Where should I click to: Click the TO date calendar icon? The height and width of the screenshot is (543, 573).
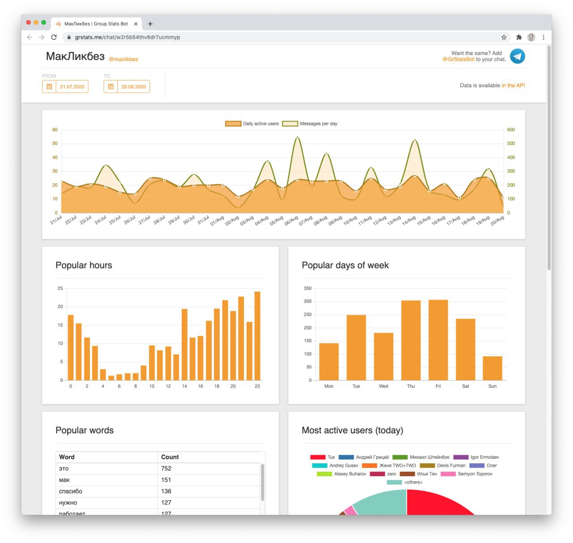point(111,86)
